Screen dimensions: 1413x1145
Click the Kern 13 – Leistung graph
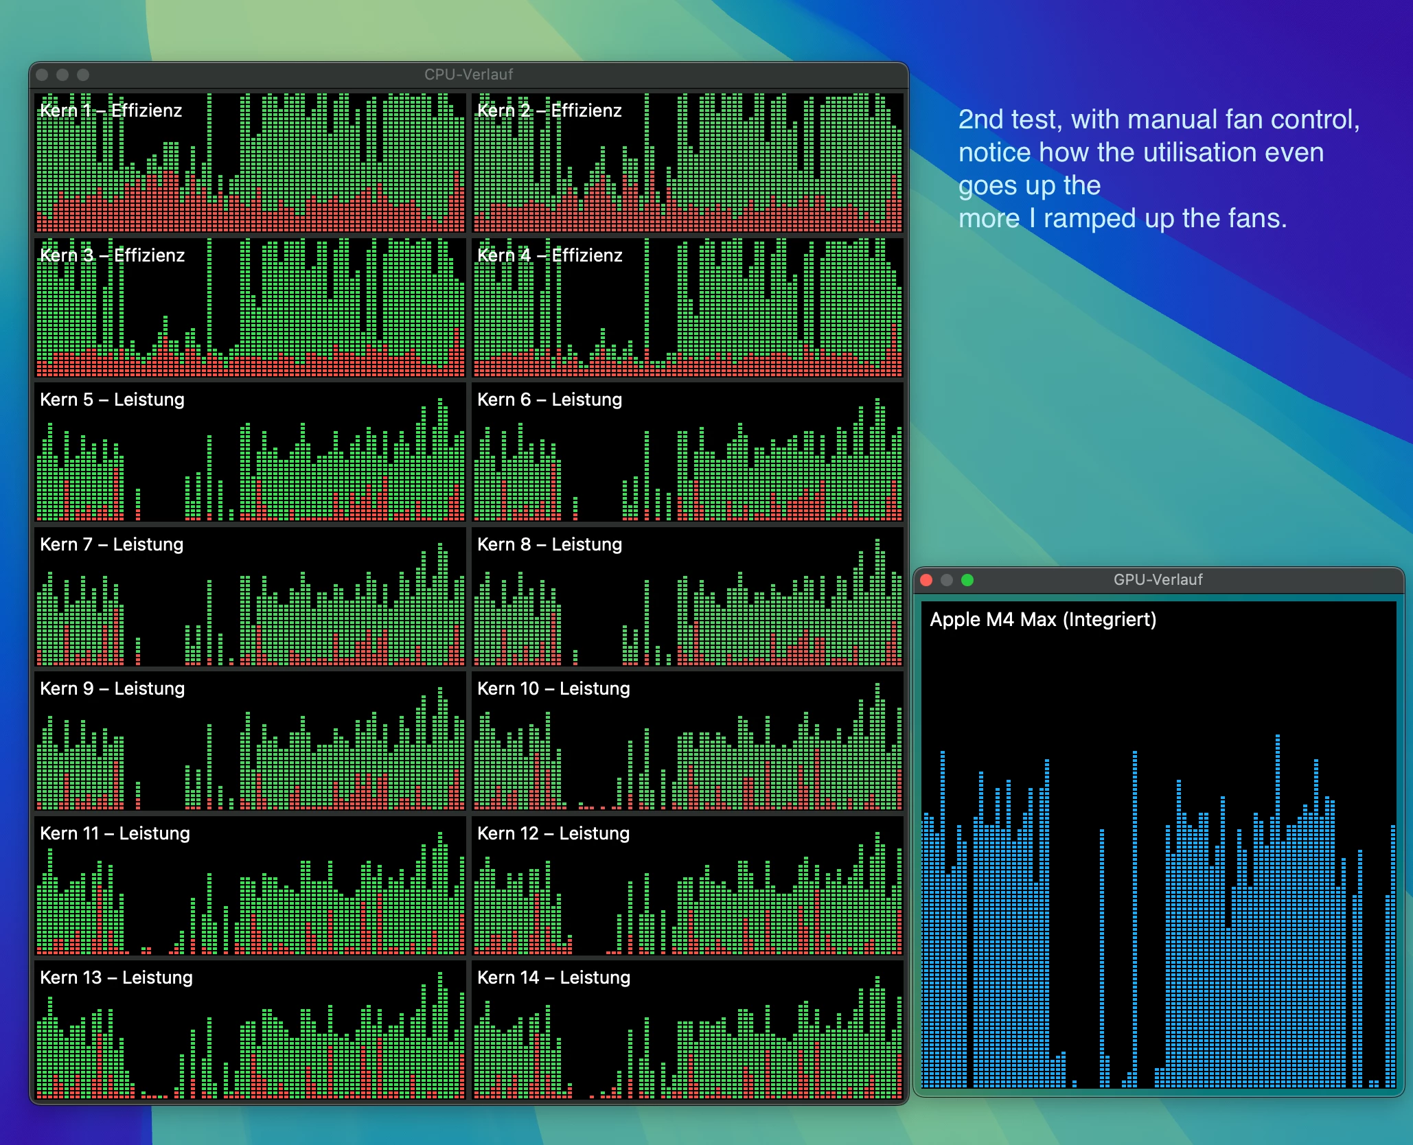250,1030
